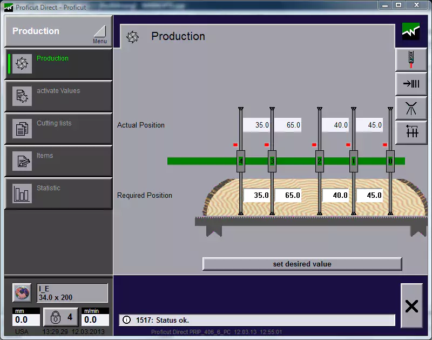Image resolution: width=432 pixels, height=340 pixels.
Task: Go to Cutting lists
Action: tap(58, 129)
